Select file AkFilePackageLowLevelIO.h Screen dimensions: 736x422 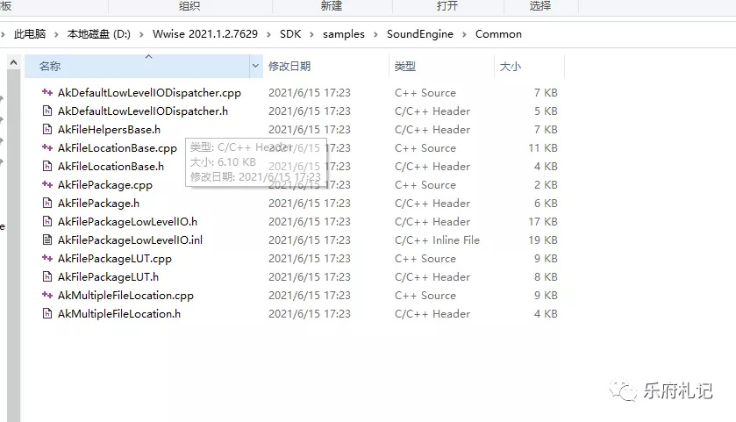pyautogui.click(x=127, y=222)
